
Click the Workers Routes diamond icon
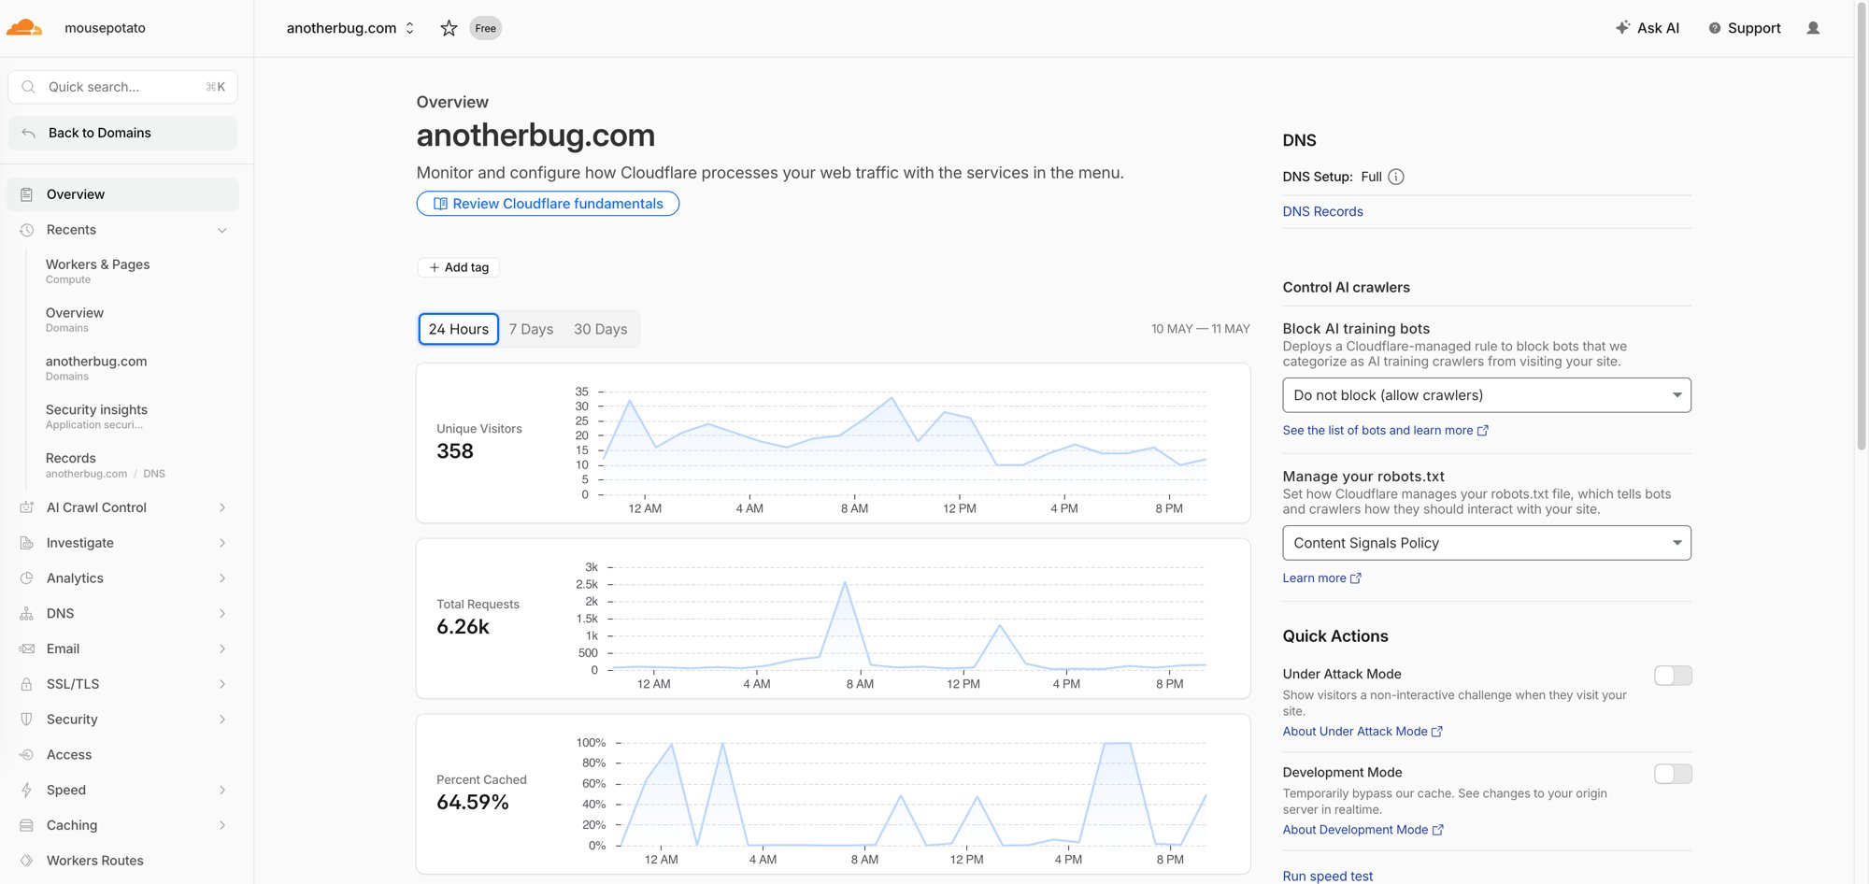tap(27, 861)
